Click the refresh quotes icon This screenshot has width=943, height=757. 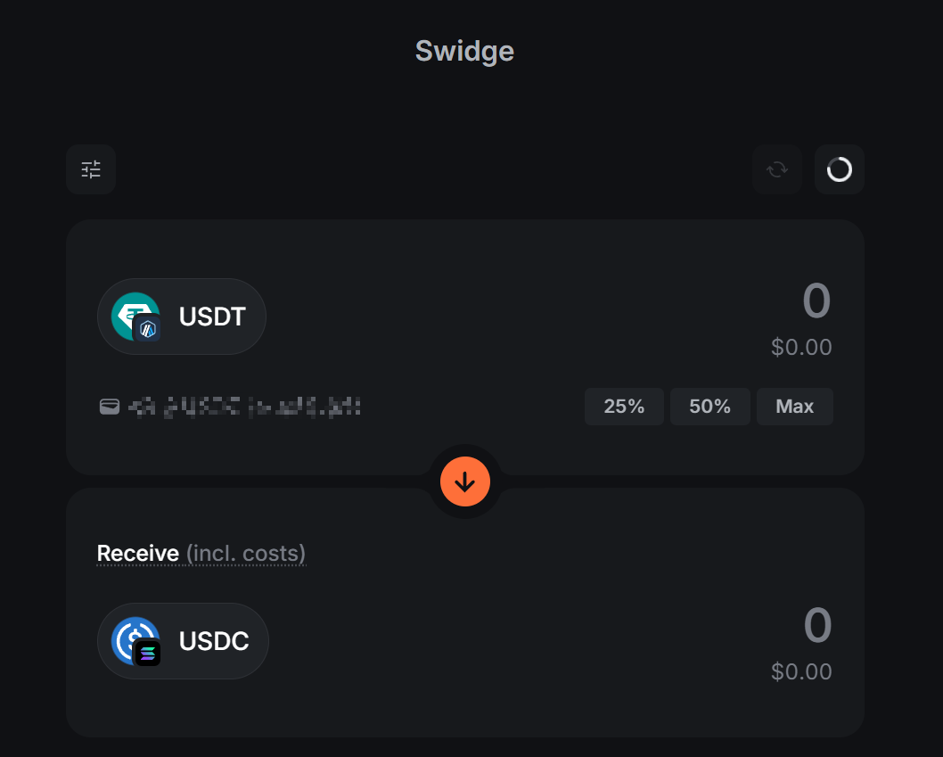[x=777, y=169]
